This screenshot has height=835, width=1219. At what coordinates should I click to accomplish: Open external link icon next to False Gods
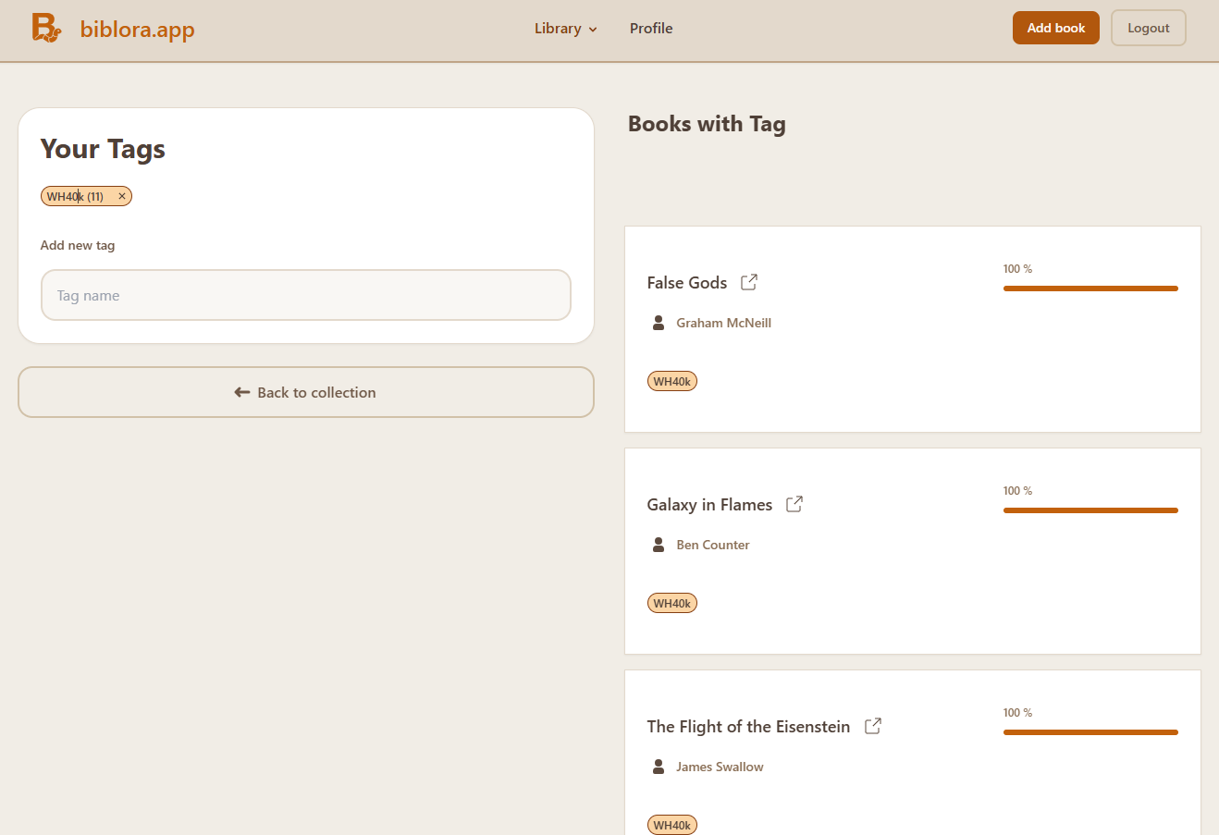click(749, 282)
